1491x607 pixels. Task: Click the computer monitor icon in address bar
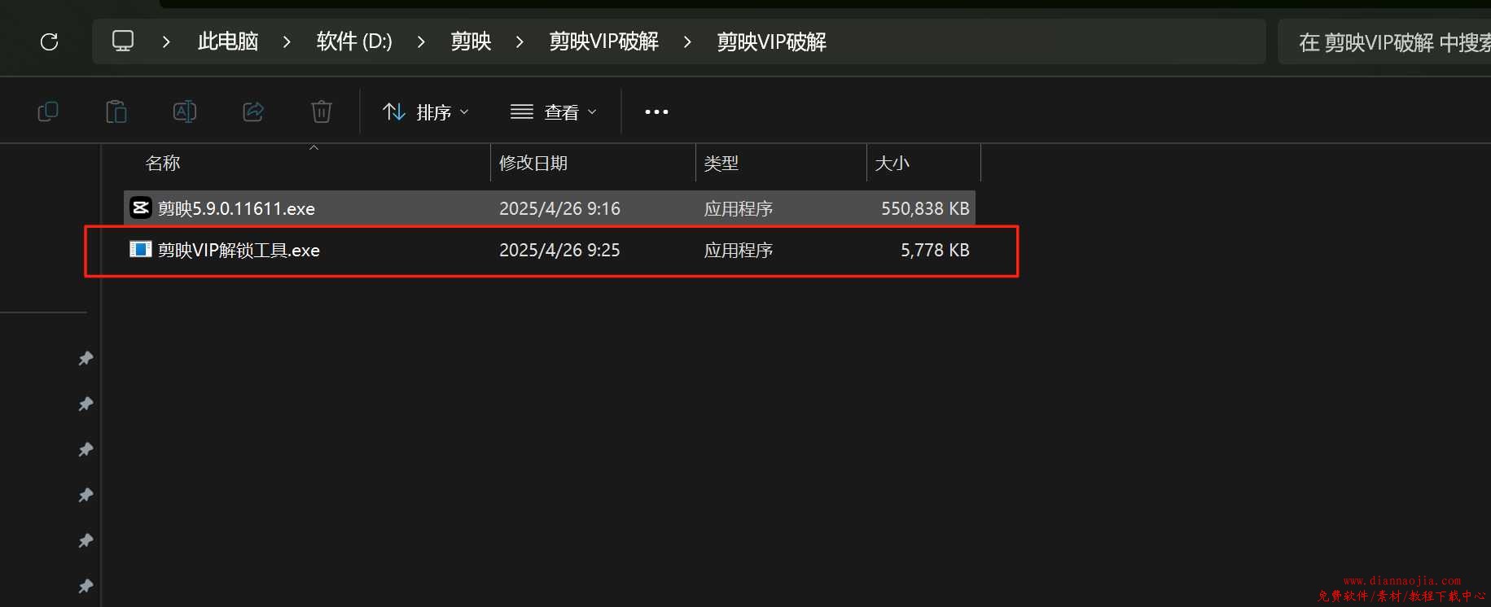[x=123, y=41]
